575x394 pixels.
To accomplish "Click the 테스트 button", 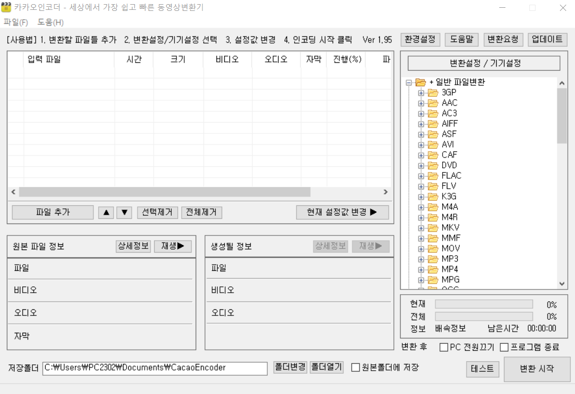I will [483, 369].
